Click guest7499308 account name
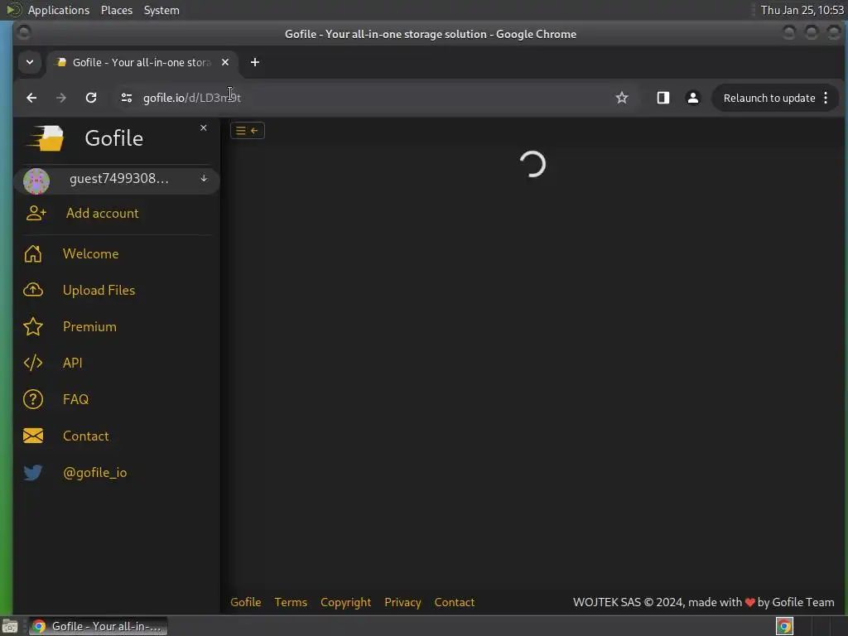Image resolution: width=848 pixels, height=636 pixels. pos(119,179)
